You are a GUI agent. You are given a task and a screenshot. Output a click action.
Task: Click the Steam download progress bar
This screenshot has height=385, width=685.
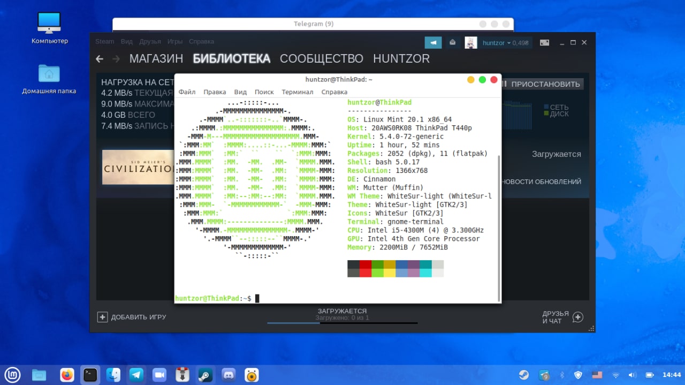coord(342,323)
